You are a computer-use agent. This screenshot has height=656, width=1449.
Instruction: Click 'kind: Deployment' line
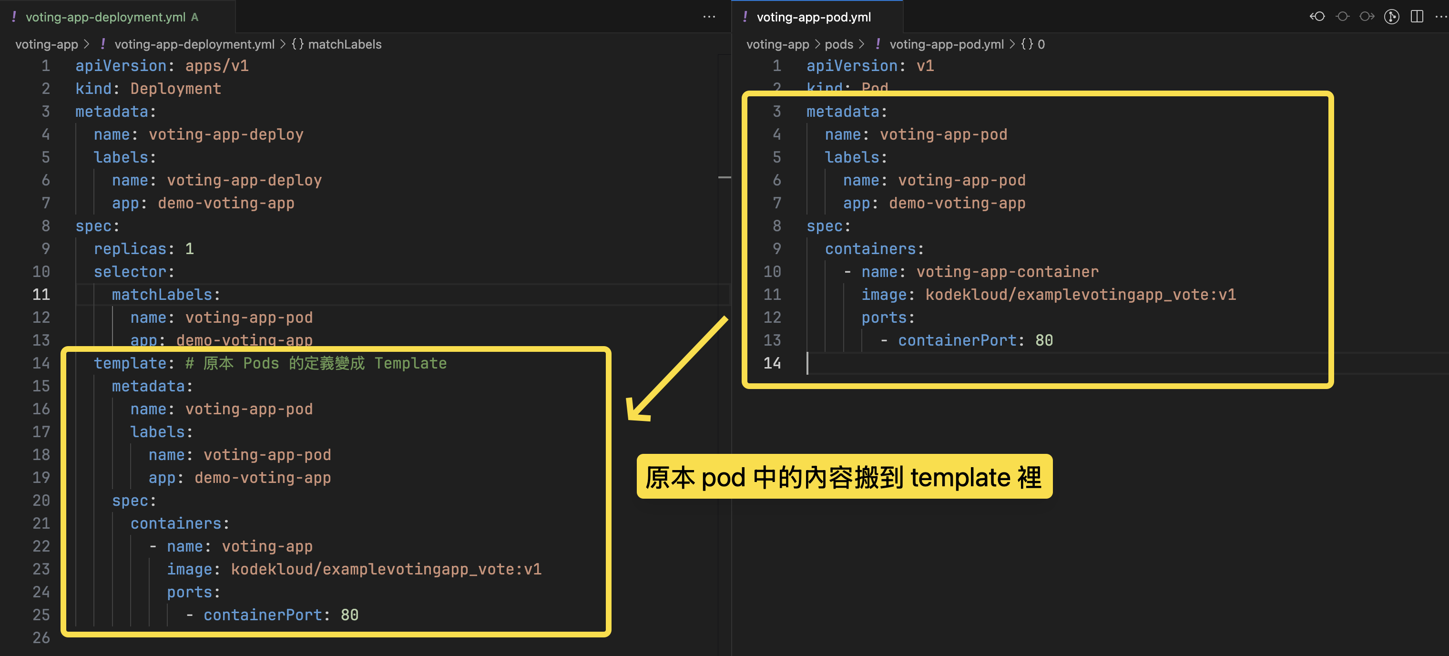[149, 89]
